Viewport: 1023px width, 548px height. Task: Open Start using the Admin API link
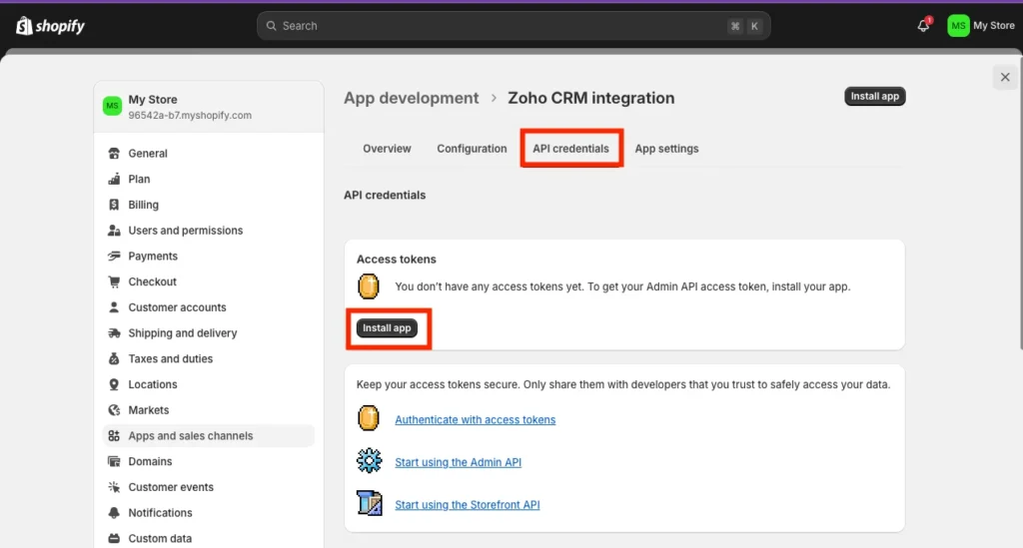point(458,462)
